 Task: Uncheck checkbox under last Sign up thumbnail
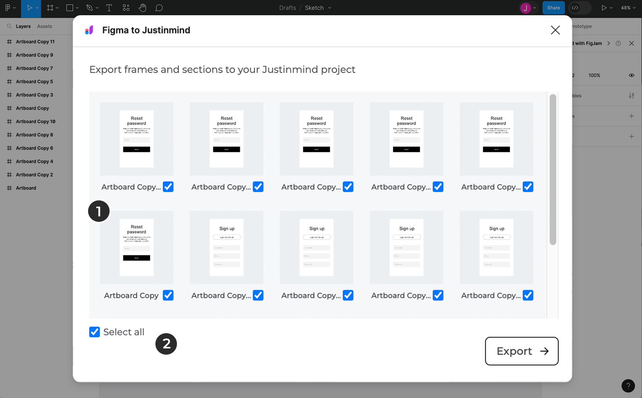point(528,295)
